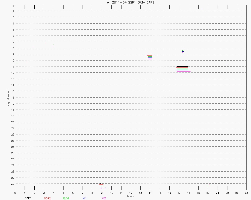The height and width of the screenshot is (200, 251).
Task: Click the long magenta HI2 gap bar on day 11
Action: coord(183,71)
